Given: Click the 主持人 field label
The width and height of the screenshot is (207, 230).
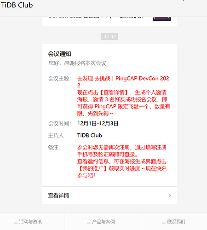Looking at the screenshot, I should pos(57,135).
